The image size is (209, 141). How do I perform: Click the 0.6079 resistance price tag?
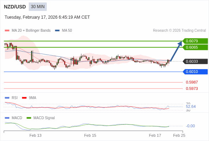coord(195,41)
